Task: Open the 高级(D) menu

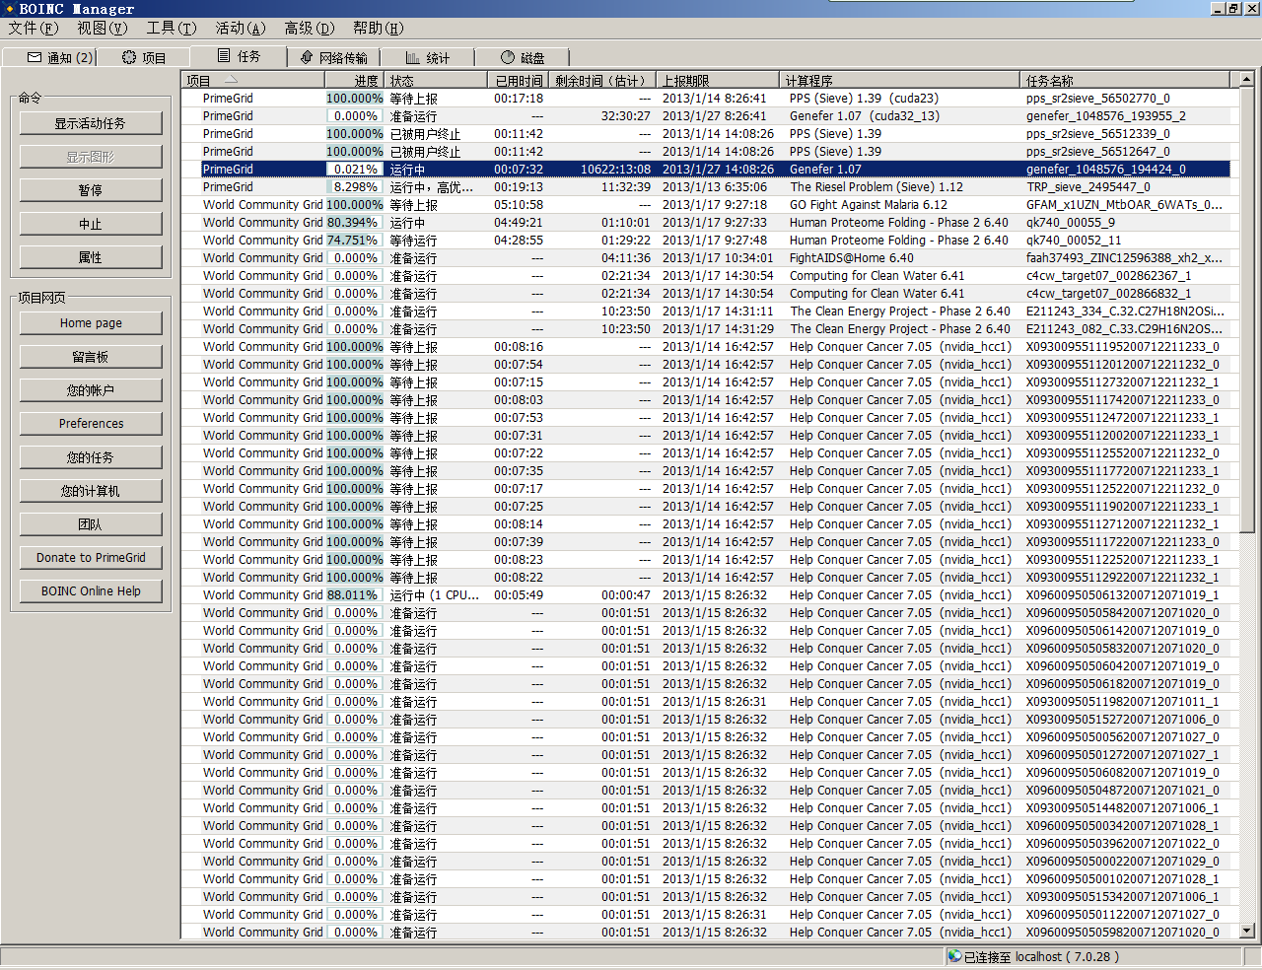Action: pyautogui.click(x=310, y=29)
